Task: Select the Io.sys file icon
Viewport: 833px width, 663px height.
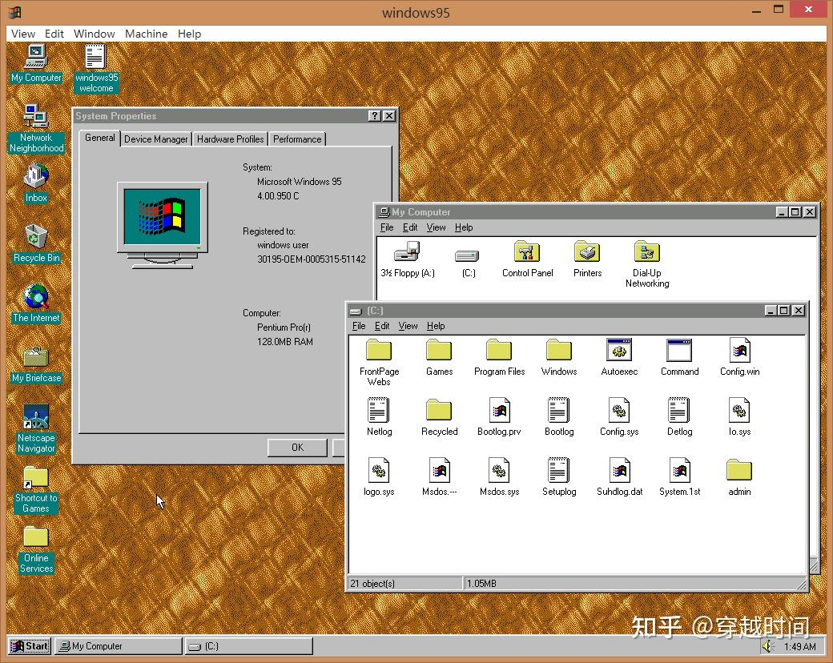Action: [738, 410]
